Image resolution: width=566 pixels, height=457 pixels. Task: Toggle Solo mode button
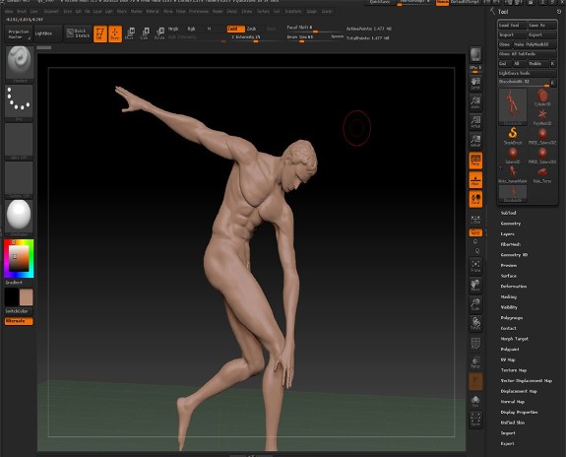[475, 401]
